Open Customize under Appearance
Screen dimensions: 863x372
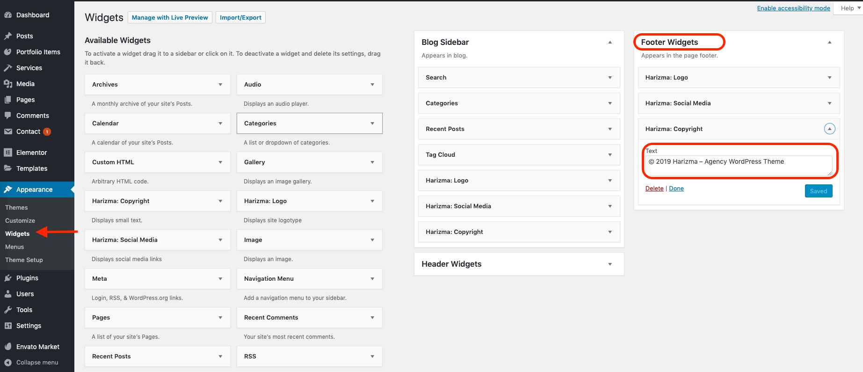pyautogui.click(x=20, y=220)
